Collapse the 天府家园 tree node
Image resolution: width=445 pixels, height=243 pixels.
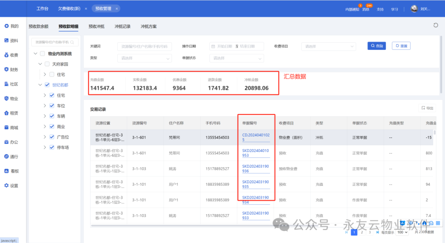pyautogui.click(x=40, y=64)
